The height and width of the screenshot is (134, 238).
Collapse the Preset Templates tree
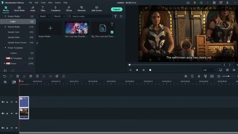(5, 48)
